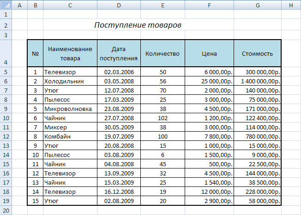Select date cell '30.05.2009'
The height and width of the screenshot is (215, 301).
coord(119,127)
